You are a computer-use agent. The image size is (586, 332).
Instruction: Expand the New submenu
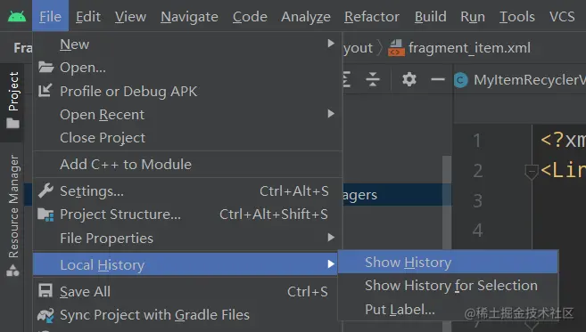(187, 45)
